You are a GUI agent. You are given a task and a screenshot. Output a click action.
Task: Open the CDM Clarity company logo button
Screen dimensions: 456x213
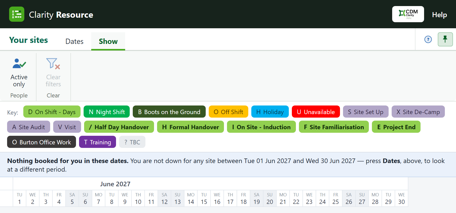408,14
